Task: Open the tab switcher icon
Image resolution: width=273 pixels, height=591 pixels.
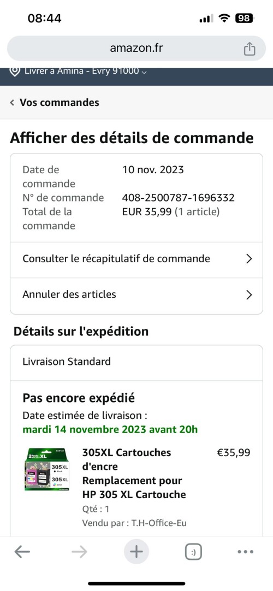Action: coord(193,552)
